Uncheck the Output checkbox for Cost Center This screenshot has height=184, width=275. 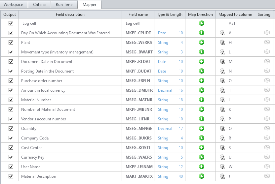click(x=11, y=148)
